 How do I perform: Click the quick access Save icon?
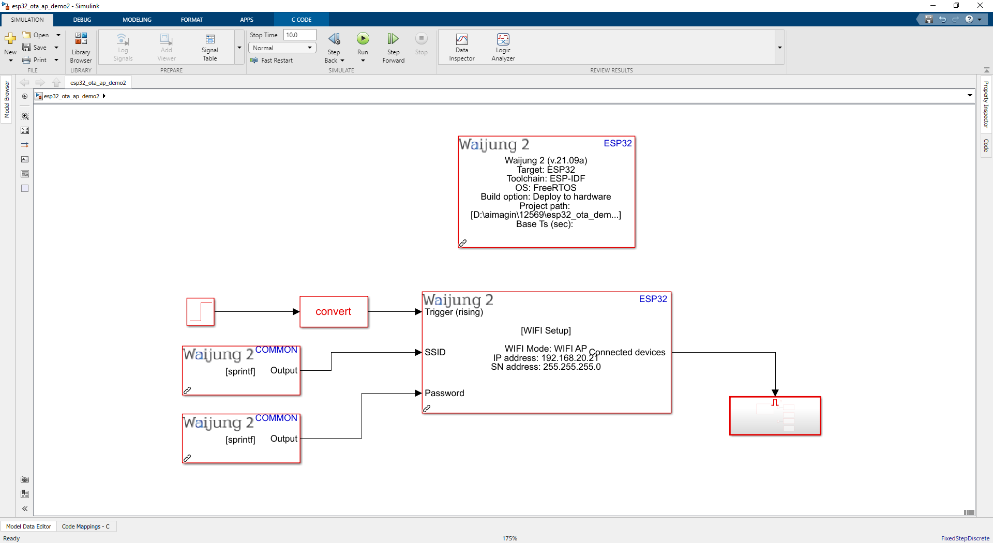click(929, 19)
